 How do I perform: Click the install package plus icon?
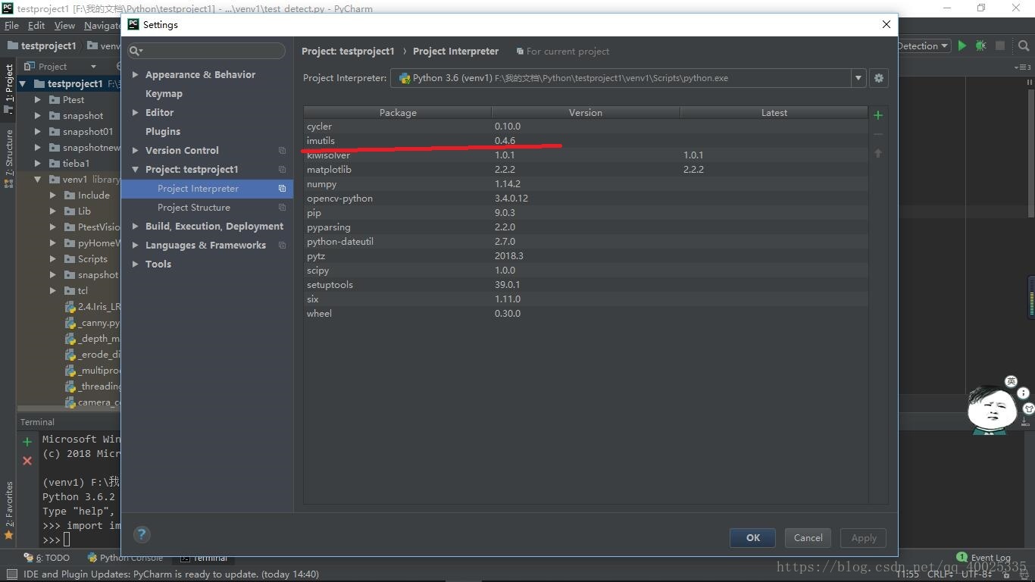[x=878, y=115]
